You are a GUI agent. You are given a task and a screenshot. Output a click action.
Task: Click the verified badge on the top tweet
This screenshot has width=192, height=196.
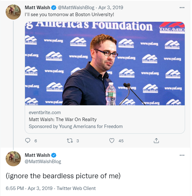54,8
